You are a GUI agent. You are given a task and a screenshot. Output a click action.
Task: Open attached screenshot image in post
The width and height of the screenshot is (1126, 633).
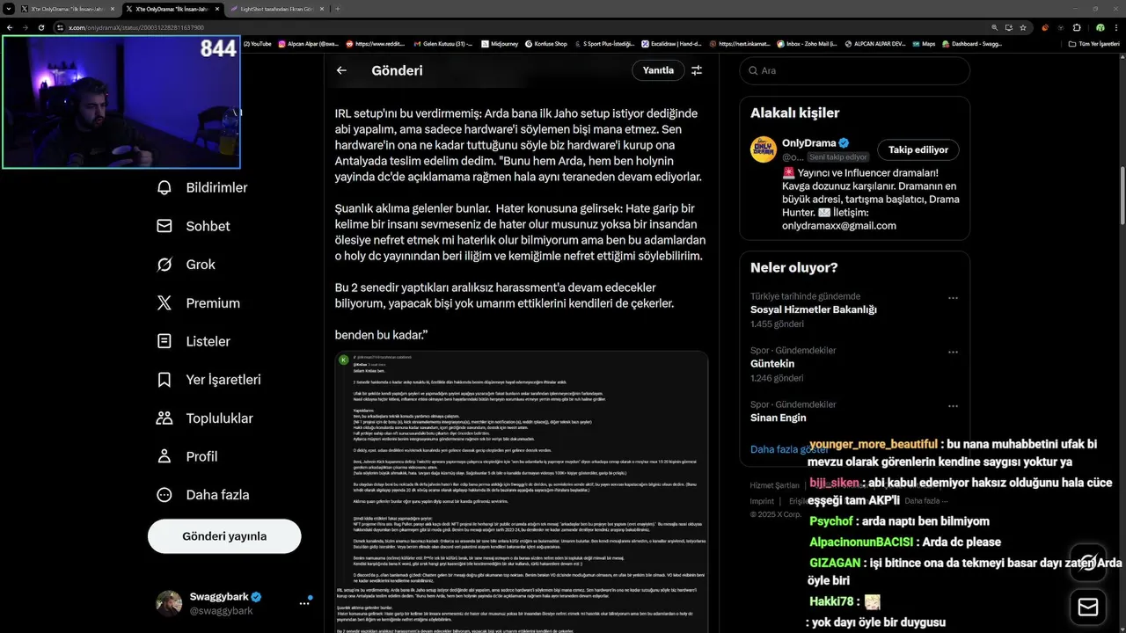522,492
